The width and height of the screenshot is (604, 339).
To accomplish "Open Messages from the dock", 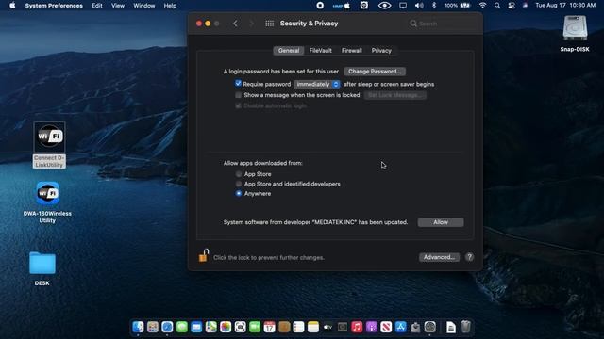I will 182,327.
